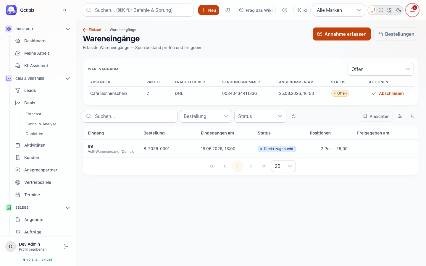Click the Direkt zugebucht status badge
The width and height of the screenshot is (426, 266).
point(277,149)
